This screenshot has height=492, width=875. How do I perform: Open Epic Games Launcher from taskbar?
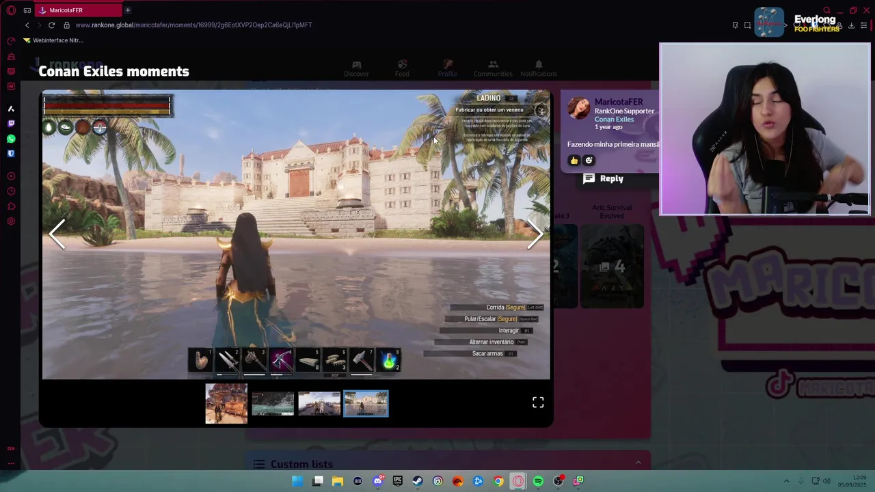tap(398, 481)
